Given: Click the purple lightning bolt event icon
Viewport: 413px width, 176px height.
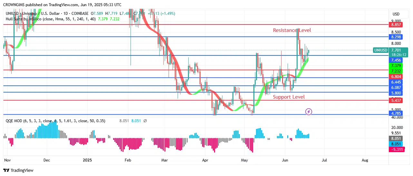Looking at the screenshot, I should point(309,112).
